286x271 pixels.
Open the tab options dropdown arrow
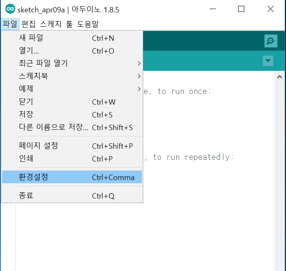tap(268, 61)
